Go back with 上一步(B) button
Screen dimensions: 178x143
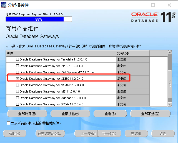tap(86, 134)
